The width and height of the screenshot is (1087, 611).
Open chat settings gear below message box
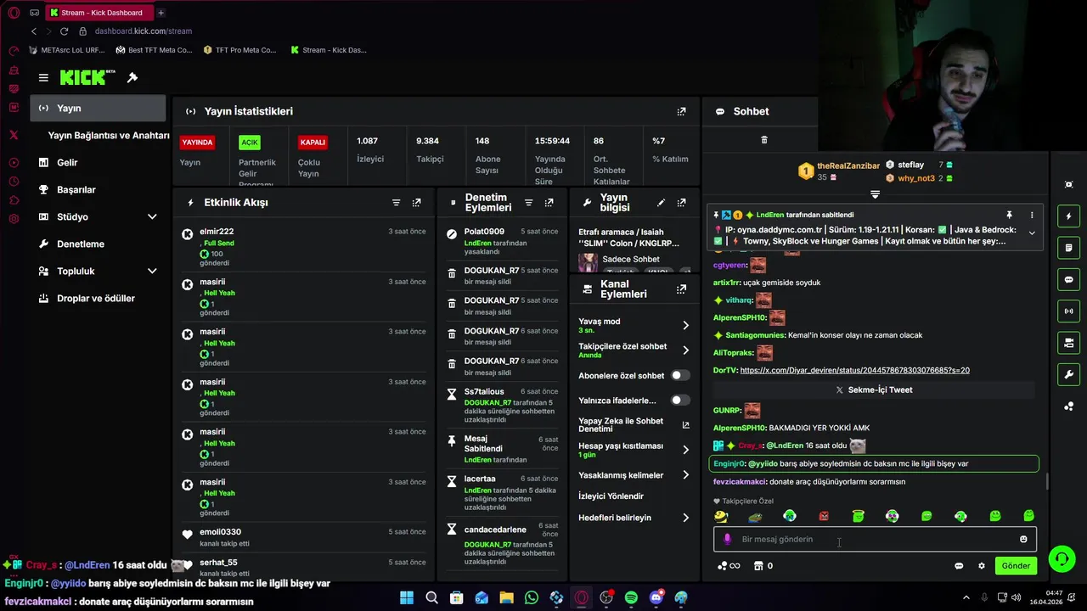coord(982,566)
